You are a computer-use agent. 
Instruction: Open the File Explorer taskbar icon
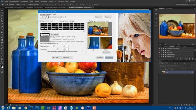pyautogui.click(x=14, y=108)
